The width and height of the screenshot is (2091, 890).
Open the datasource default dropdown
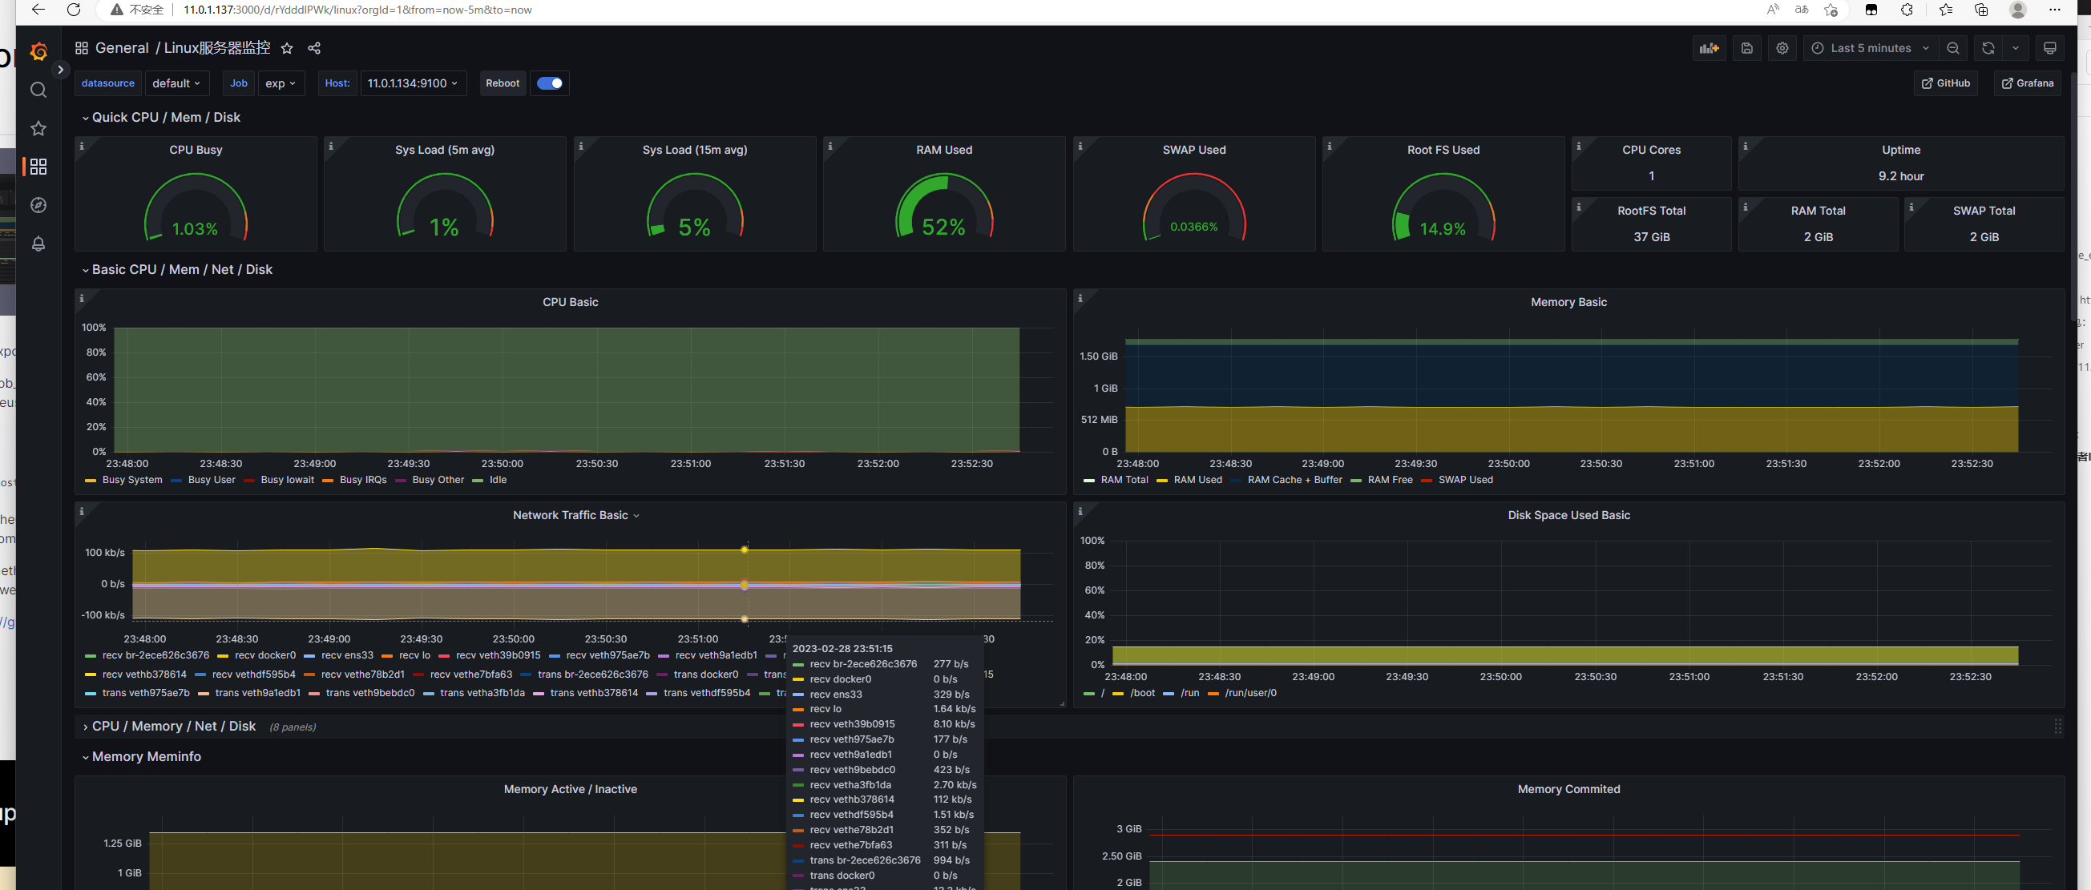(x=176, y=83)
